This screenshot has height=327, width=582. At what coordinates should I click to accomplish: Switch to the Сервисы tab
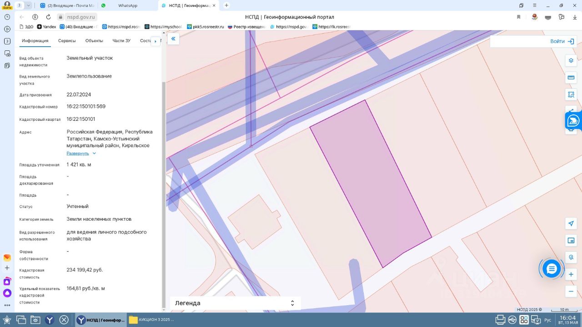point(67,41)
